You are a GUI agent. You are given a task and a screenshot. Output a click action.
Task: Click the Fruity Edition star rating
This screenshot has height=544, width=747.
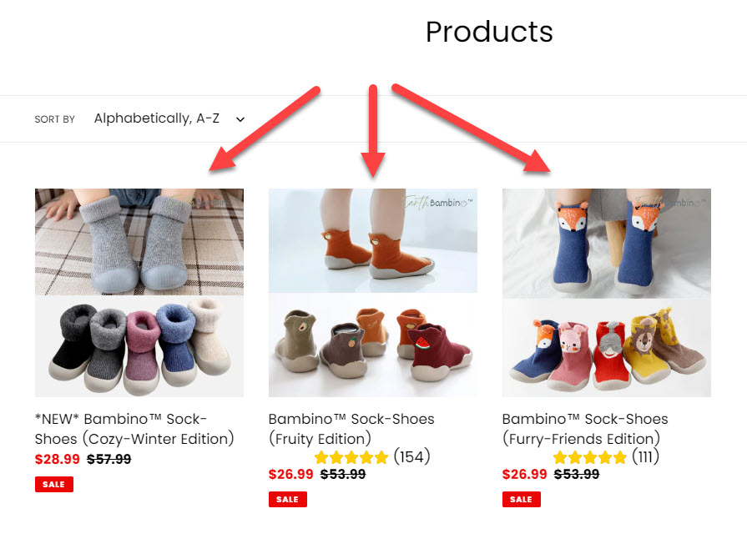(x=351, y=457)
